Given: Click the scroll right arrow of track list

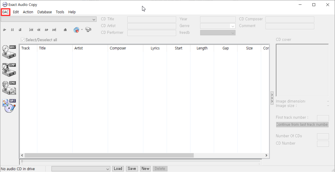Looking at the screenshot, I should (266, 155).
